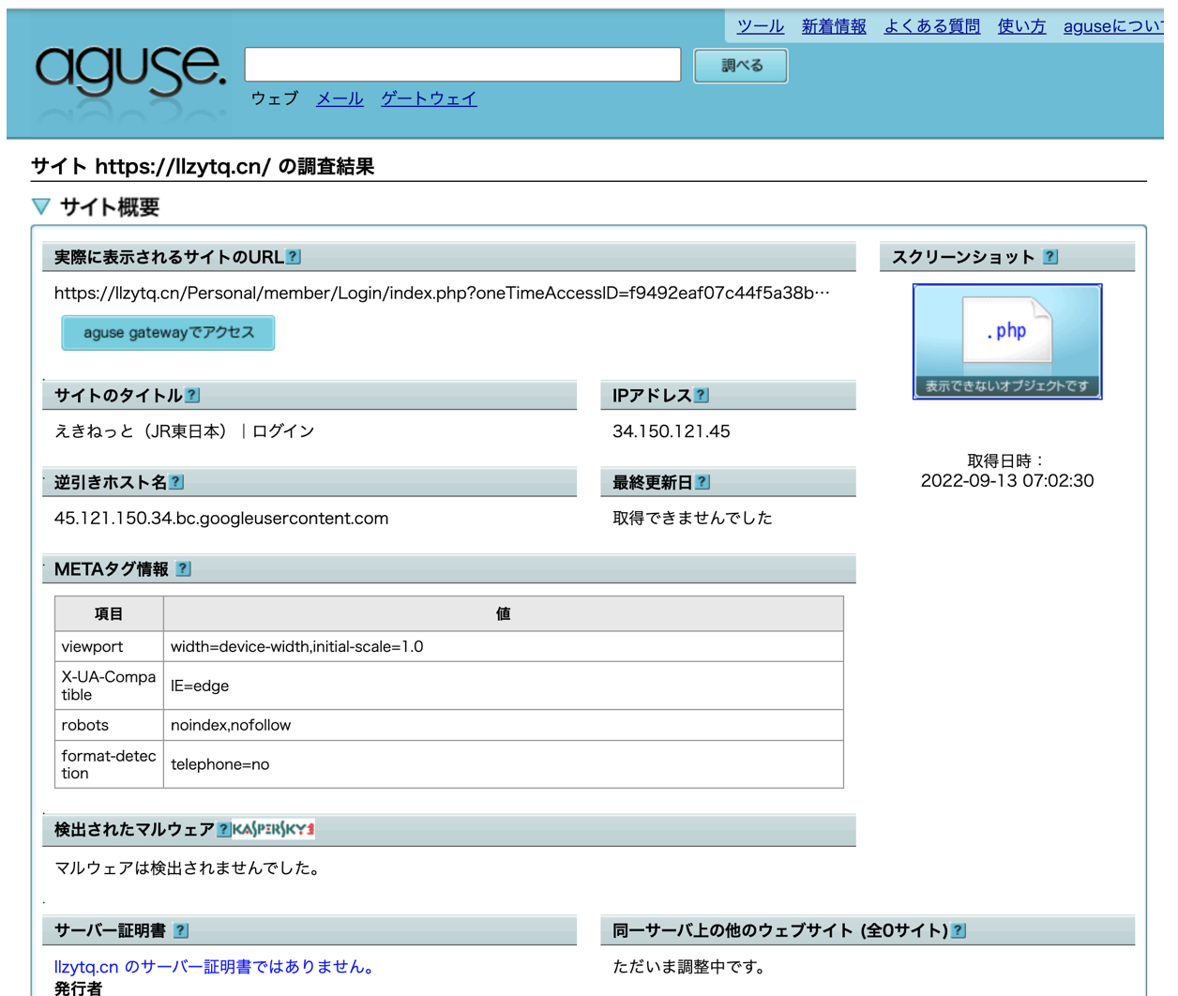The width and height of the screenshot is (1178, 996).
Task: Switch to the メール mode
Action: pos(340,98)
